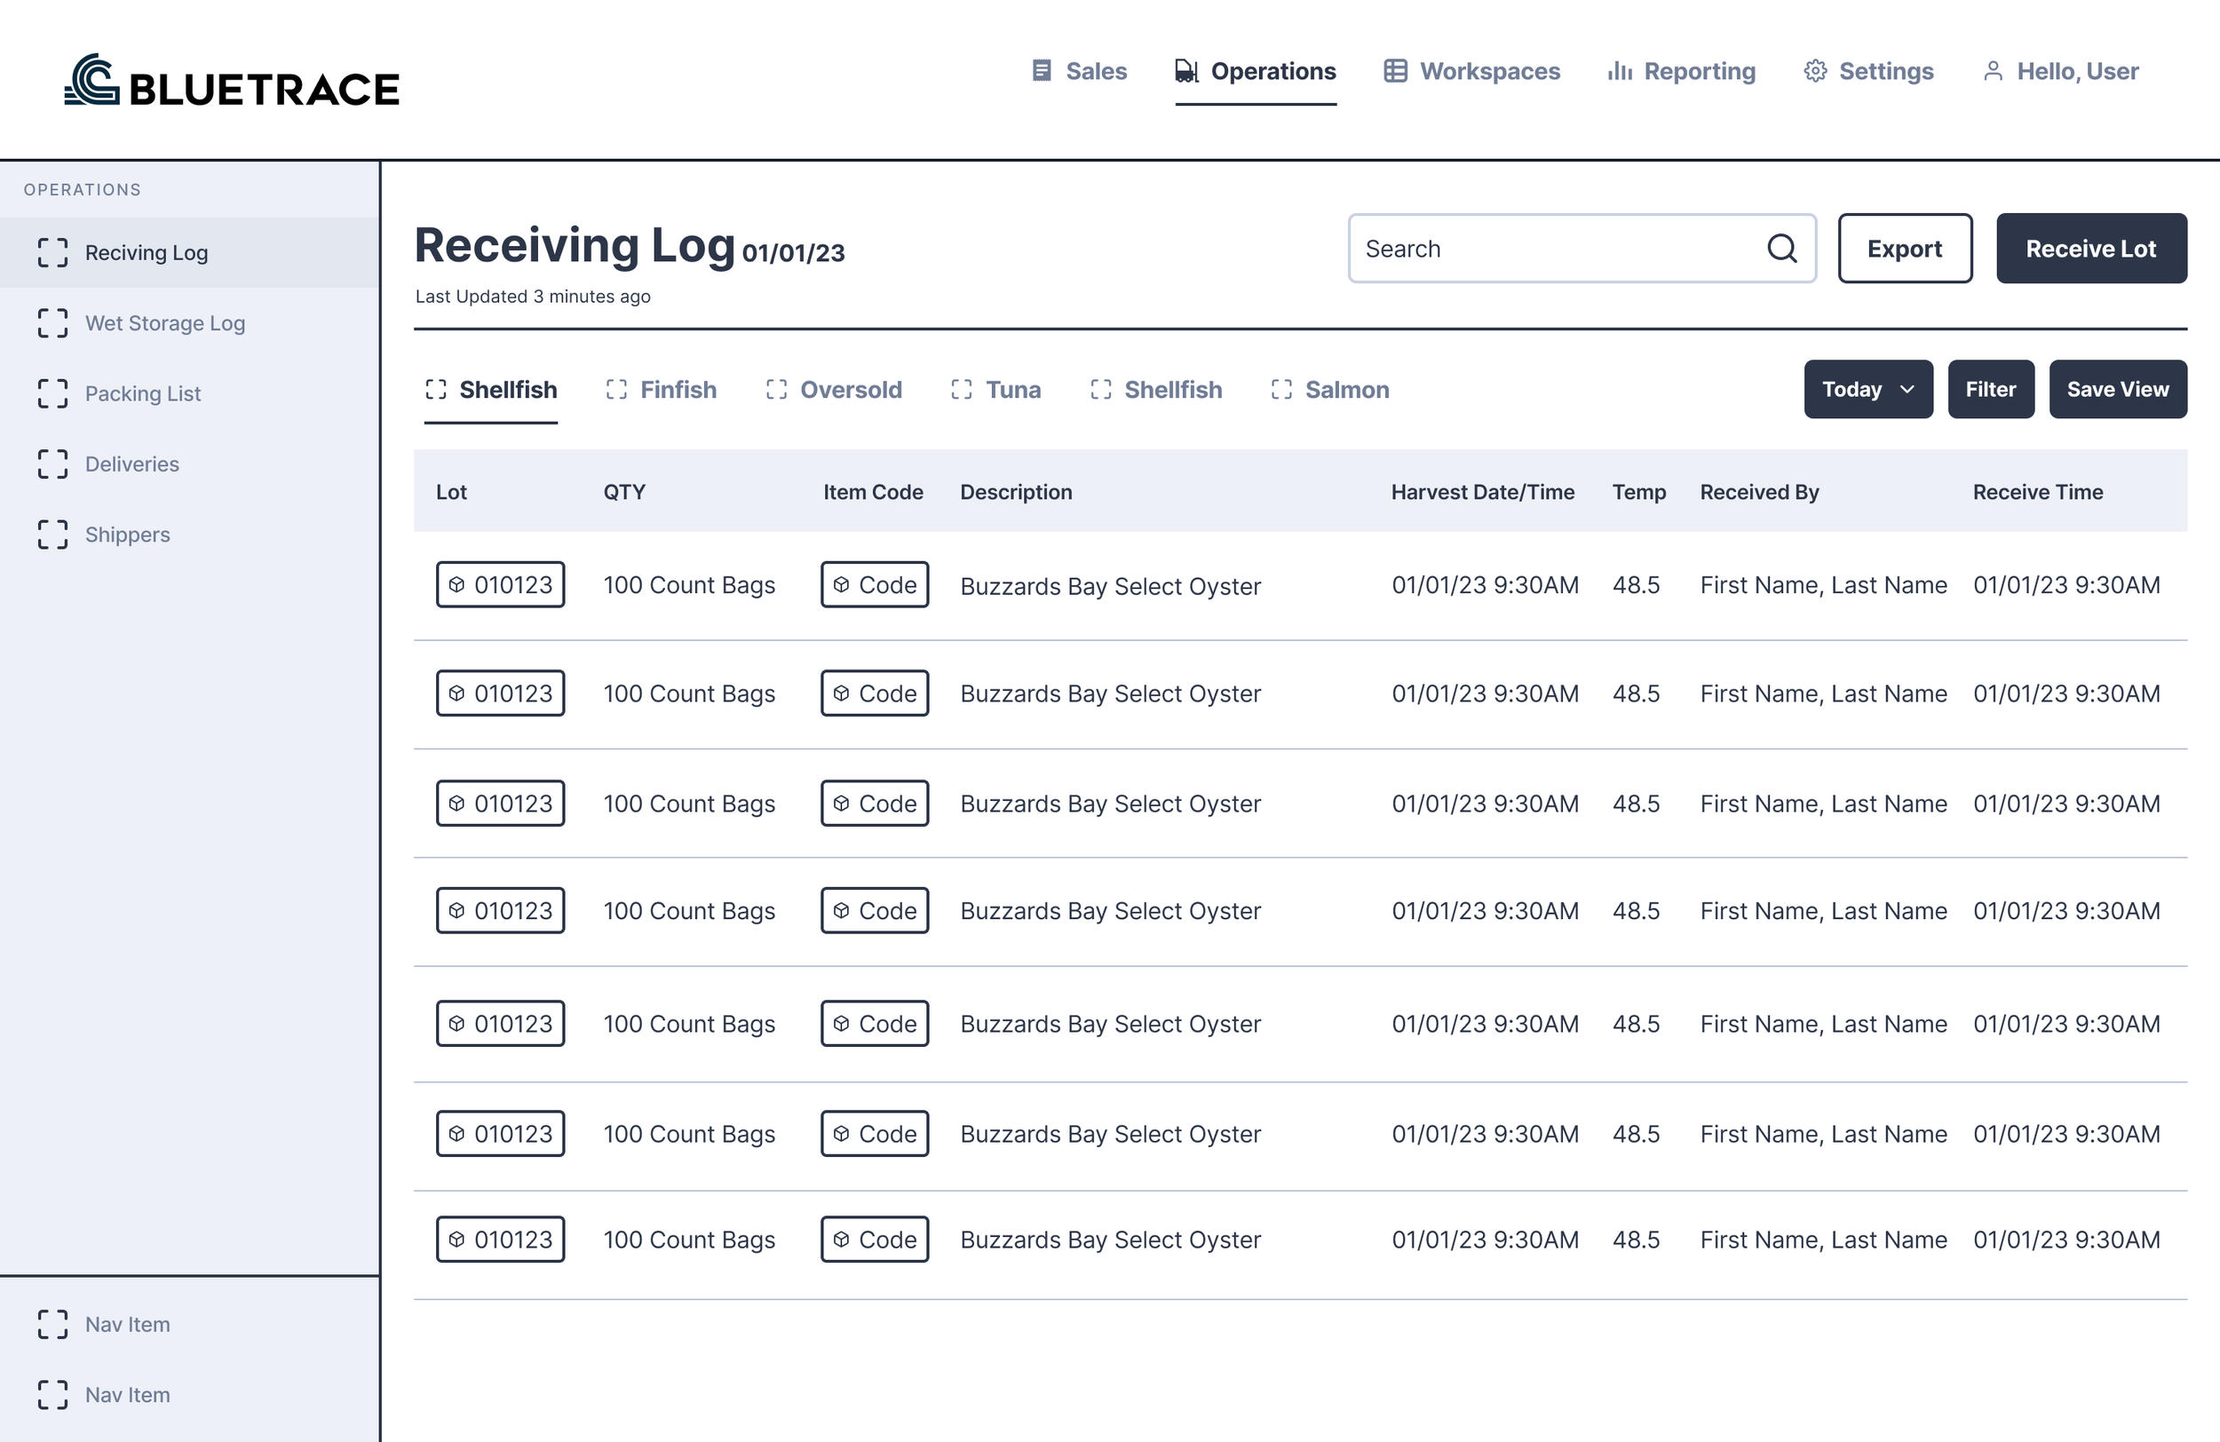Click the Packing List icon
Image resolution: width=2220 pixels, height=1442 pixels.
click(53, 393)
